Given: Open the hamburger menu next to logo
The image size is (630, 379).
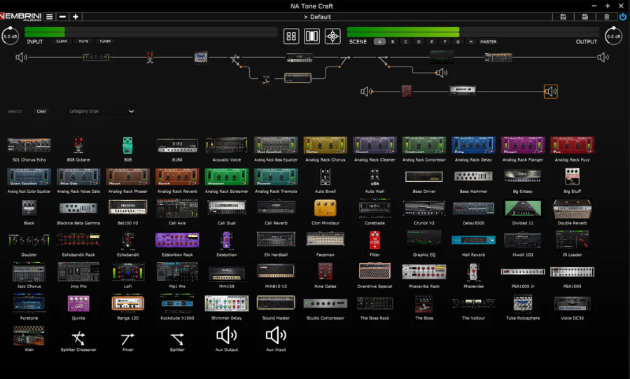Looking at the screenshot, I should (50, 17).
